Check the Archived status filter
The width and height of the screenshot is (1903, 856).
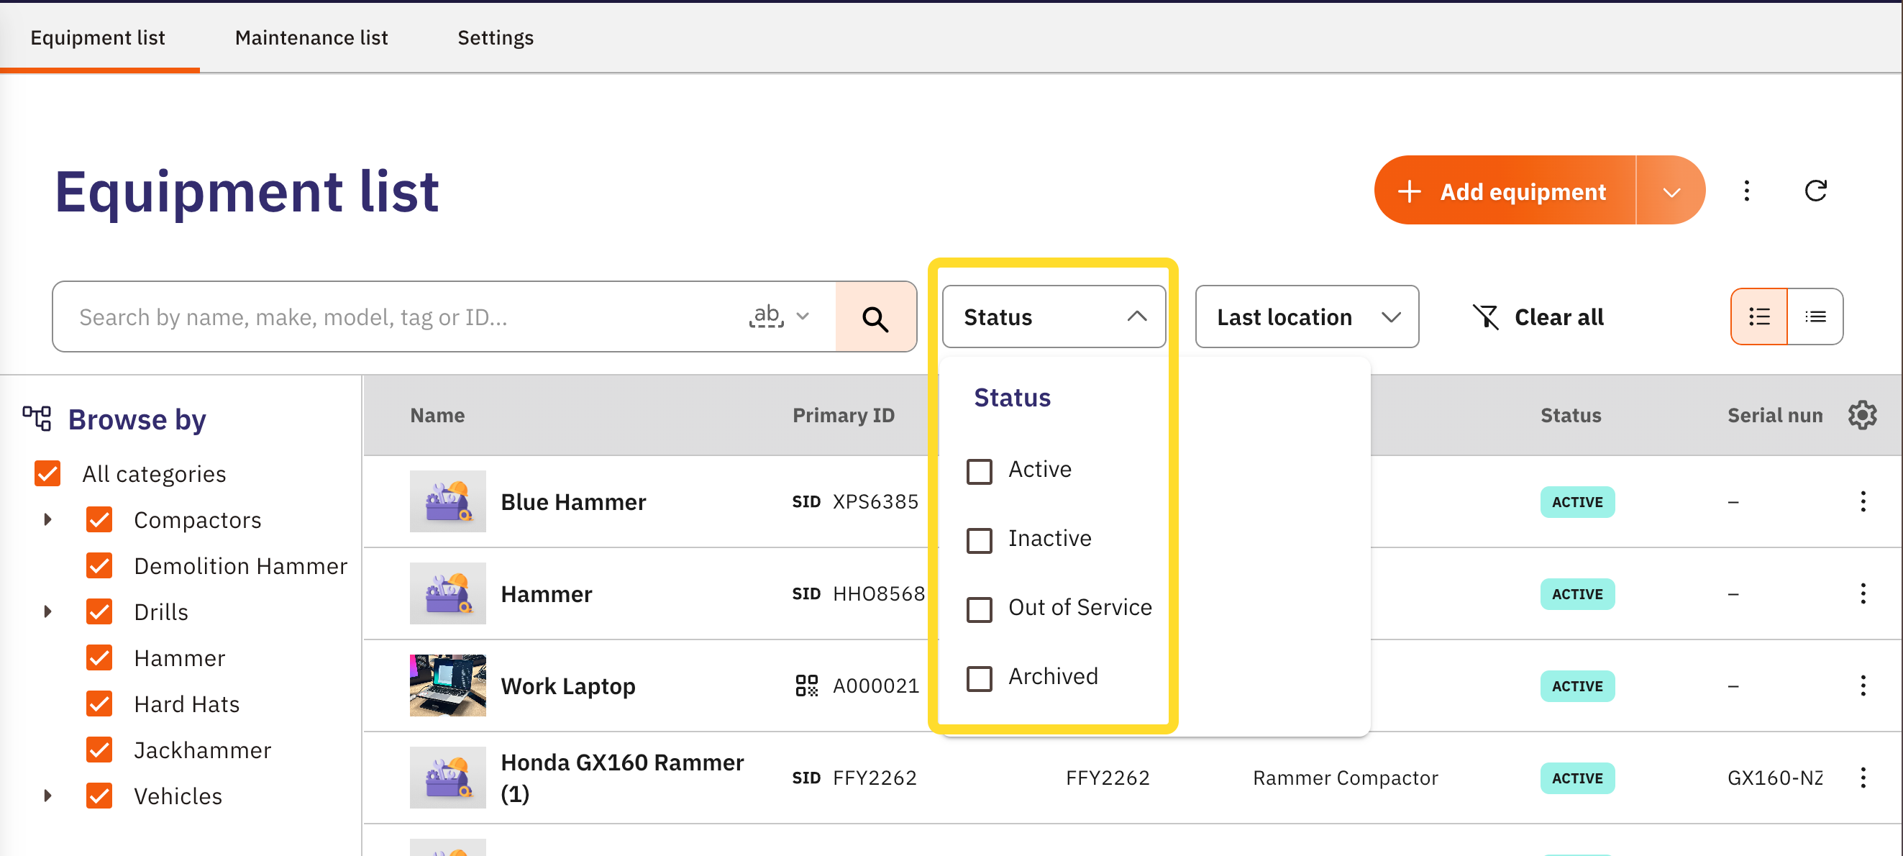[979, 678]
